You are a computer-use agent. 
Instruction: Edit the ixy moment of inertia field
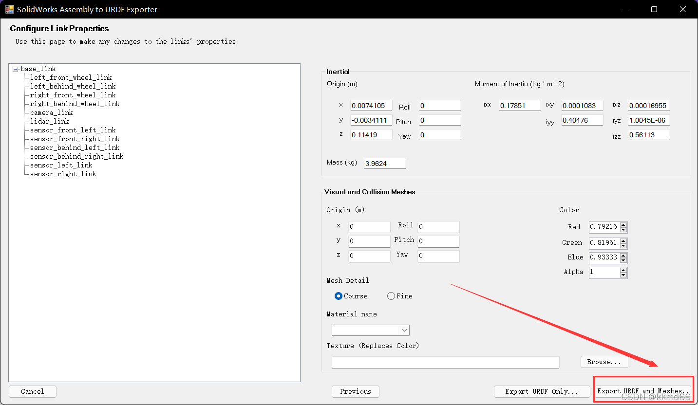[x=582, y=106]
